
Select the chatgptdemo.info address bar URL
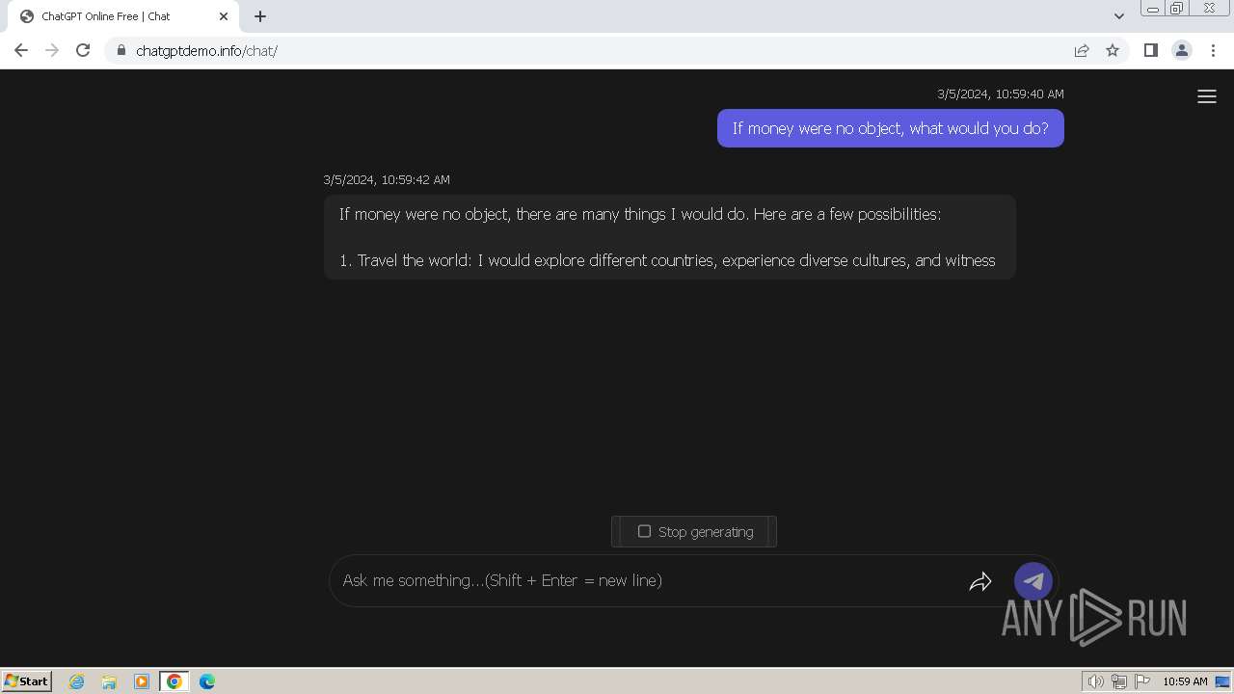point(206,50)
